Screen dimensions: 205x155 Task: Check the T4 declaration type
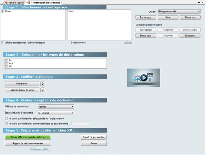pos(7,61)
